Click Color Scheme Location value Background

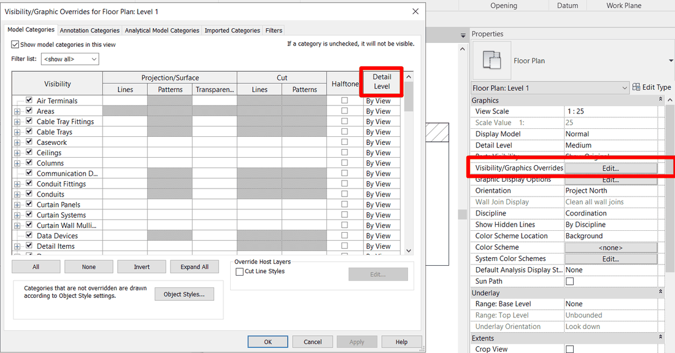611,236
